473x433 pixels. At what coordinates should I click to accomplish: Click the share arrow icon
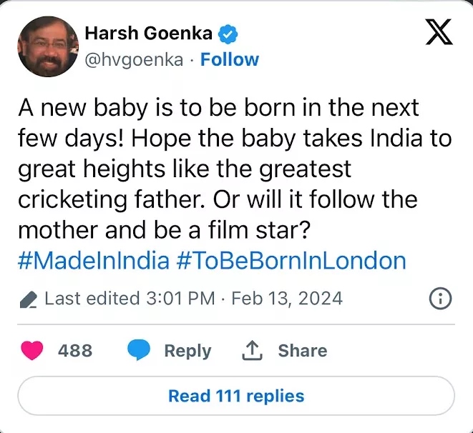click(x=252, y=350)
